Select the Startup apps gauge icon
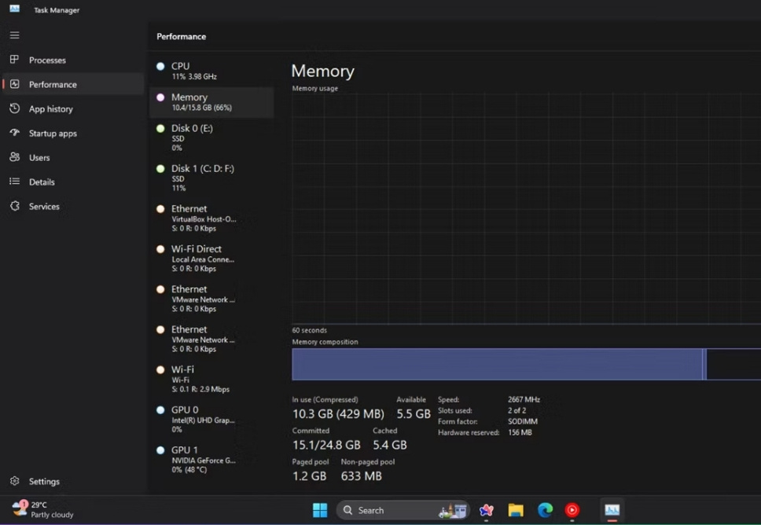This screenshot has width=761, height=525. click(14, 133)
